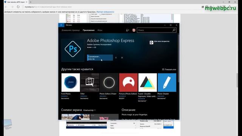Click the Adobe Systems Incorporated publisher link
Screen dimensions: 242x136
(x=99, y=45)
